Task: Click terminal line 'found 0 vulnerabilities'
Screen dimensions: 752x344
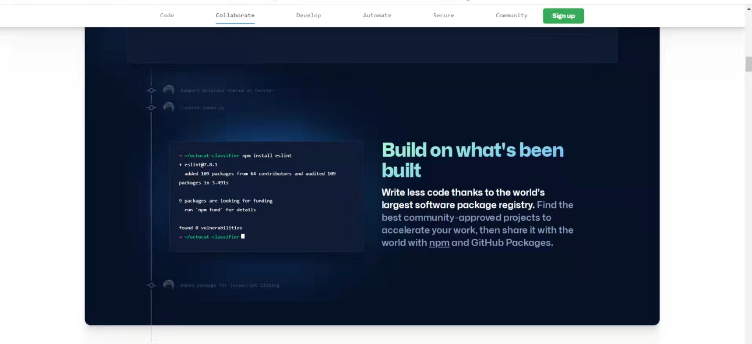Action: click(x=210, y=228)
